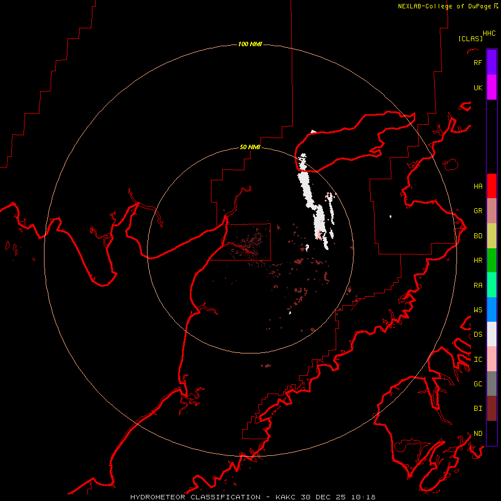Screen dimensions: 501x501
Task: Click the RF purple legend swatch
Action: [492, 62]
